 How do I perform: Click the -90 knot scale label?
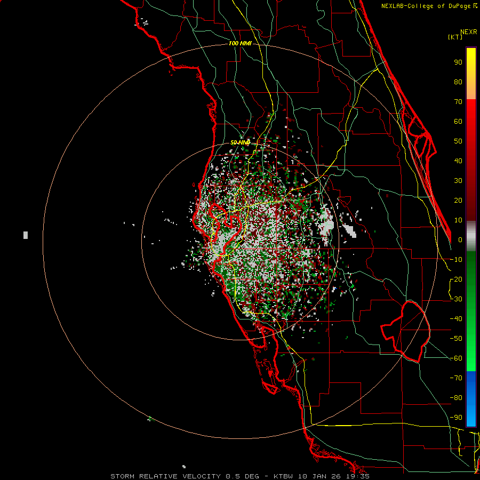pos(456,418)
